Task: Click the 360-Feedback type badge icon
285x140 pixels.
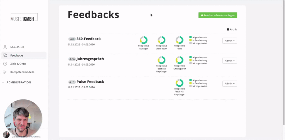Action: 72,39
